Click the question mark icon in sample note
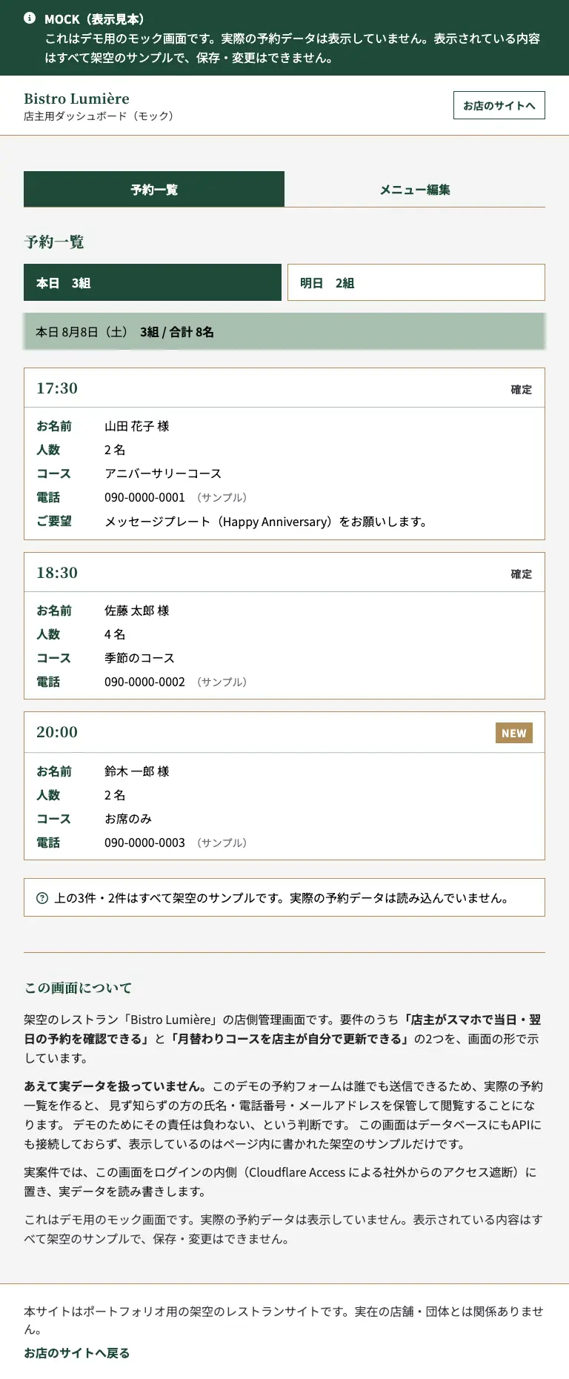The height and width of the screenshot is (1379, 569). coord(42,898)
